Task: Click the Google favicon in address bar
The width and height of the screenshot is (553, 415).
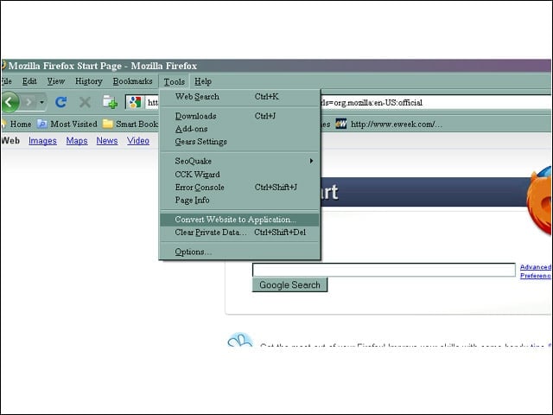Action: pos(135,103)
